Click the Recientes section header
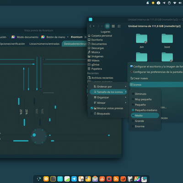This screenshot has width=183, height=183. click(93, 73)
